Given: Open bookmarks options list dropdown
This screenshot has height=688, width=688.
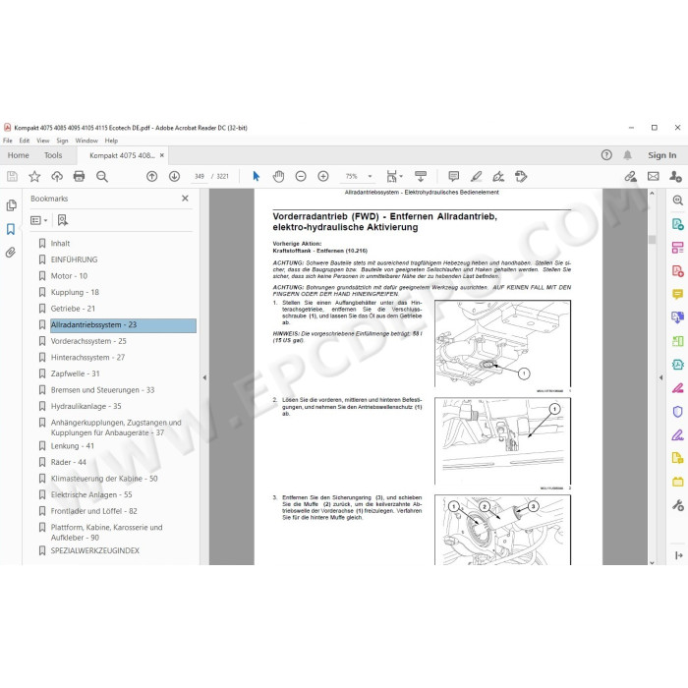Looking at the screenshot, I should [x=38, y=220].
